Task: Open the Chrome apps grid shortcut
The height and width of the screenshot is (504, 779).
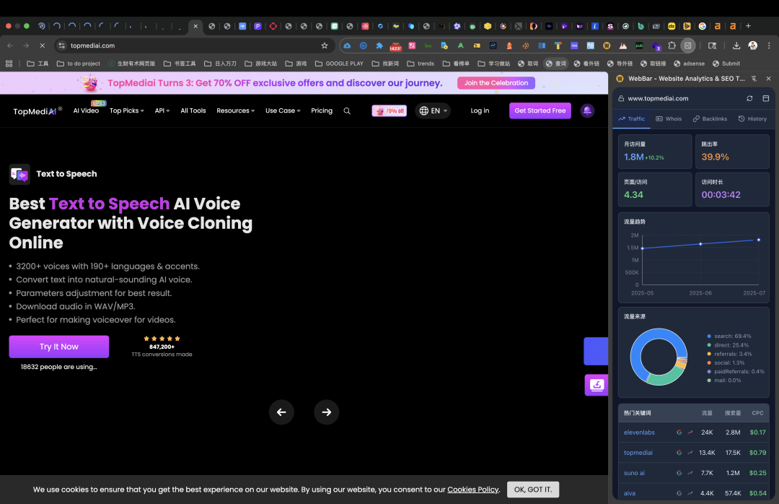Action: [9, 64]
